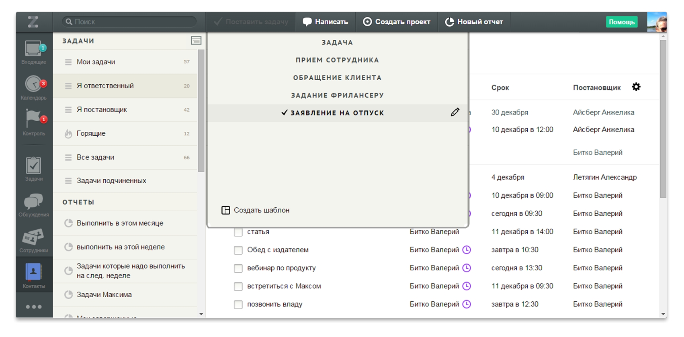684x337 pixels.
Task: Click the 30 декабря due date
Action: [x=510, y=112]
